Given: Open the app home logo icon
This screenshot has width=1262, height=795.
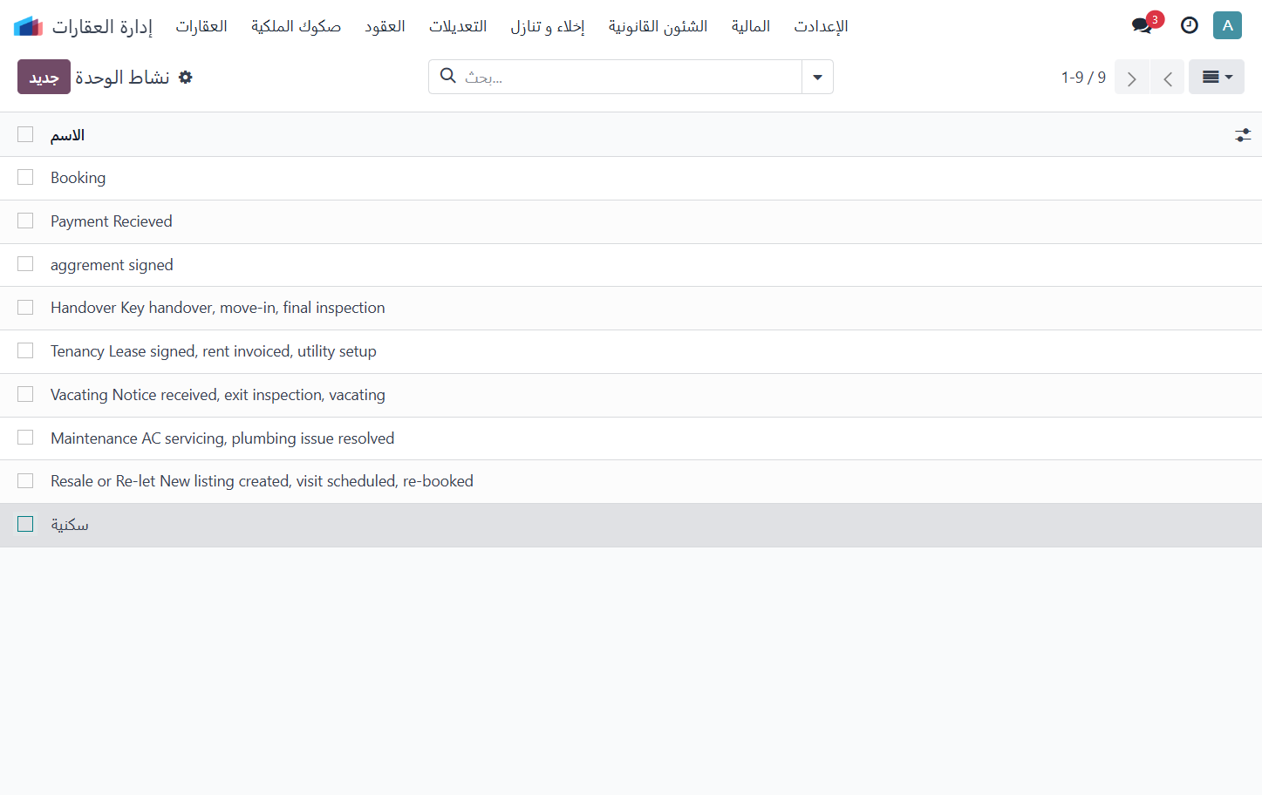Looking at the screenshot, I should coord(29,26).
